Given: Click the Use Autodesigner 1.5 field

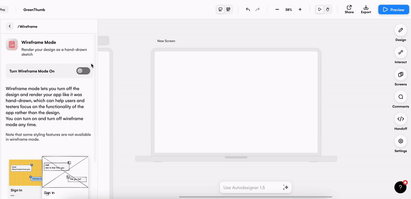Looking at the screenshot, I should pos(255,188).
